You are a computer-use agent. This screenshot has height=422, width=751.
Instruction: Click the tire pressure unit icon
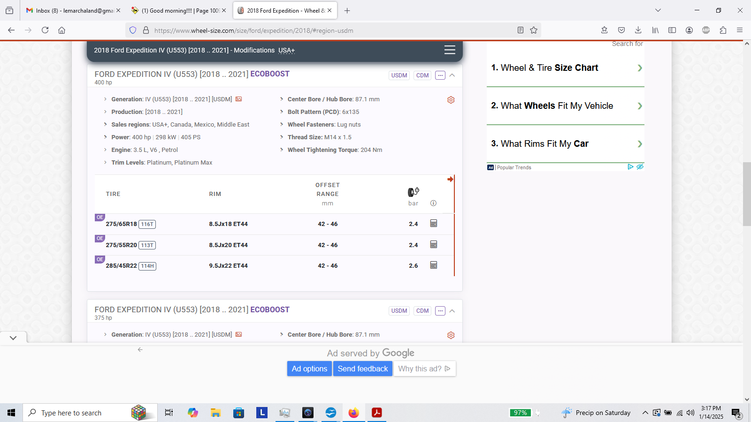tap(413, 192)
